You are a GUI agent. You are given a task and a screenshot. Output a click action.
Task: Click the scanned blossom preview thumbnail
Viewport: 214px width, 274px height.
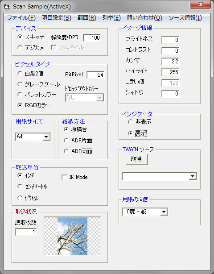click(72, 236)
